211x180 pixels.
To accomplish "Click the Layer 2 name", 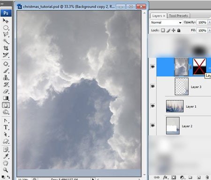I will [187, 126].
